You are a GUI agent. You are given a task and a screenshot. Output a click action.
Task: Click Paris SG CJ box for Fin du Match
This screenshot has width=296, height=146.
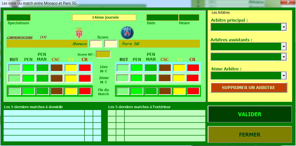179,91
